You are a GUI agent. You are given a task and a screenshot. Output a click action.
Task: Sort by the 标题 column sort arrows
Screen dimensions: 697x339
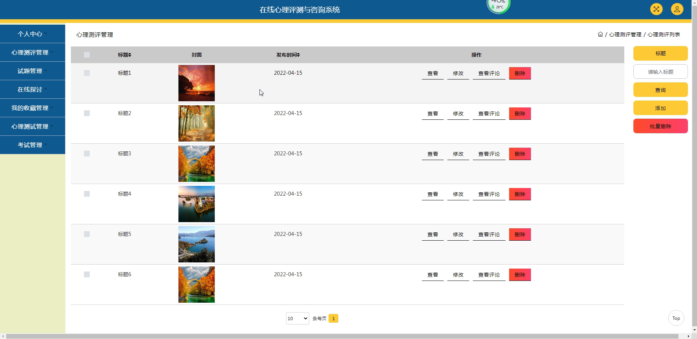pos(130,55)
